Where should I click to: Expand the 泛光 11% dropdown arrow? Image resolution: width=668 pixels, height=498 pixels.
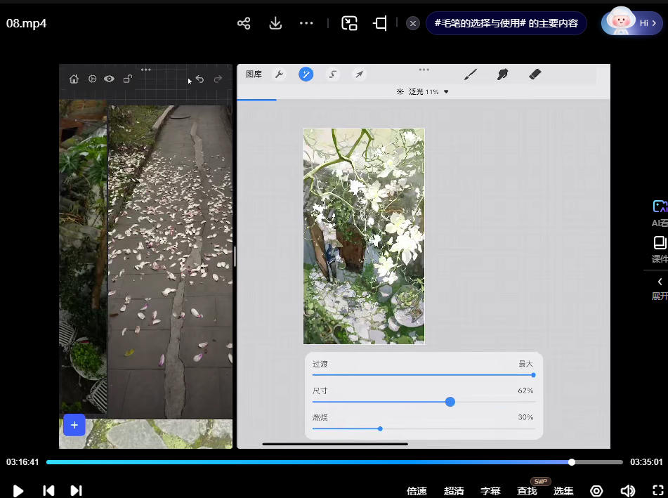click(446, 92)
